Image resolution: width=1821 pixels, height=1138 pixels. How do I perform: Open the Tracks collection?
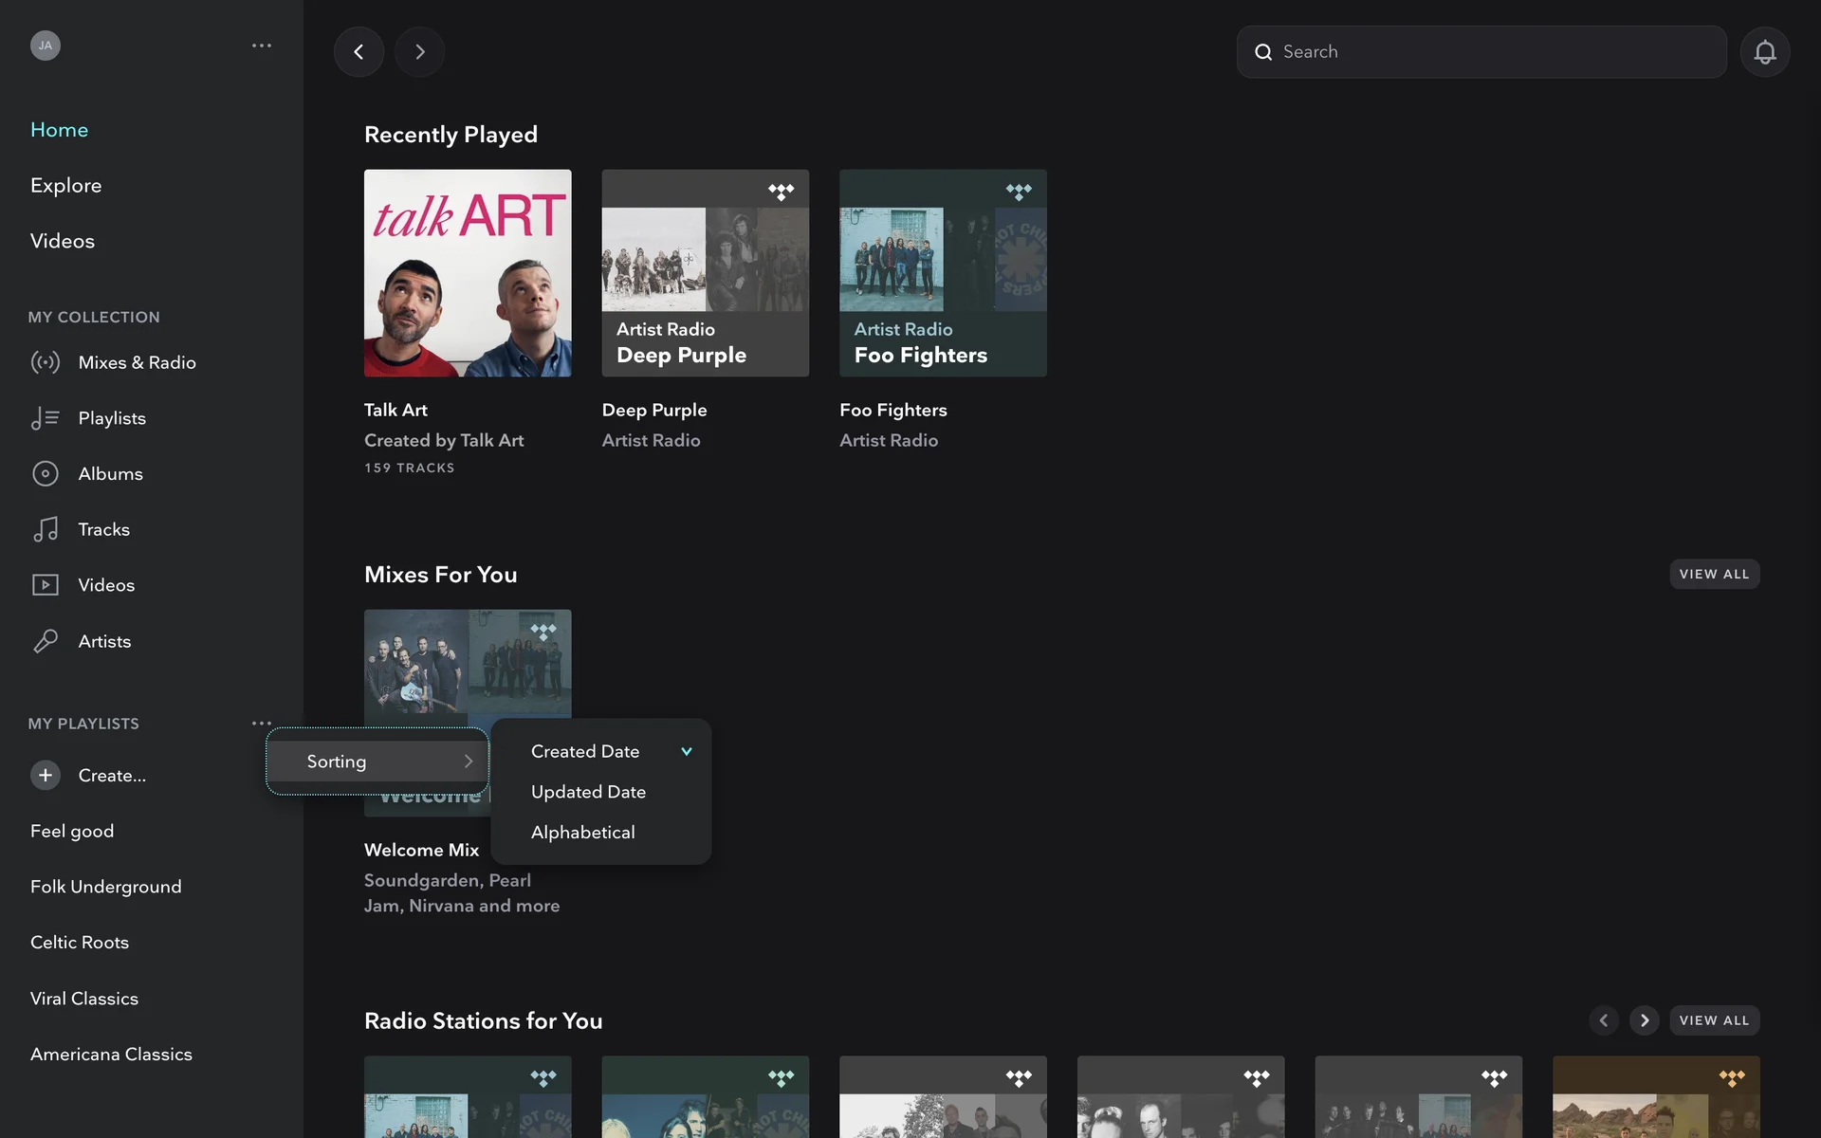(103, 529)
